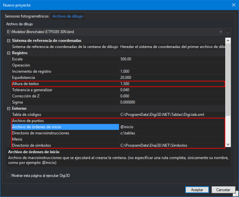This screenshot has width=239, height=197.
Task: Enable Mostrar esta página al ejecutar Digi3D
Action: point(8,176)
